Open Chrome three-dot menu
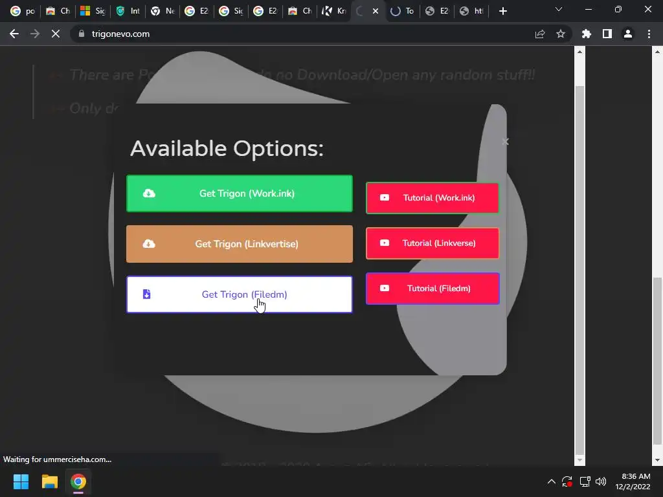Image resolution: width=663 pixels, height=497 pixels. 649,34
